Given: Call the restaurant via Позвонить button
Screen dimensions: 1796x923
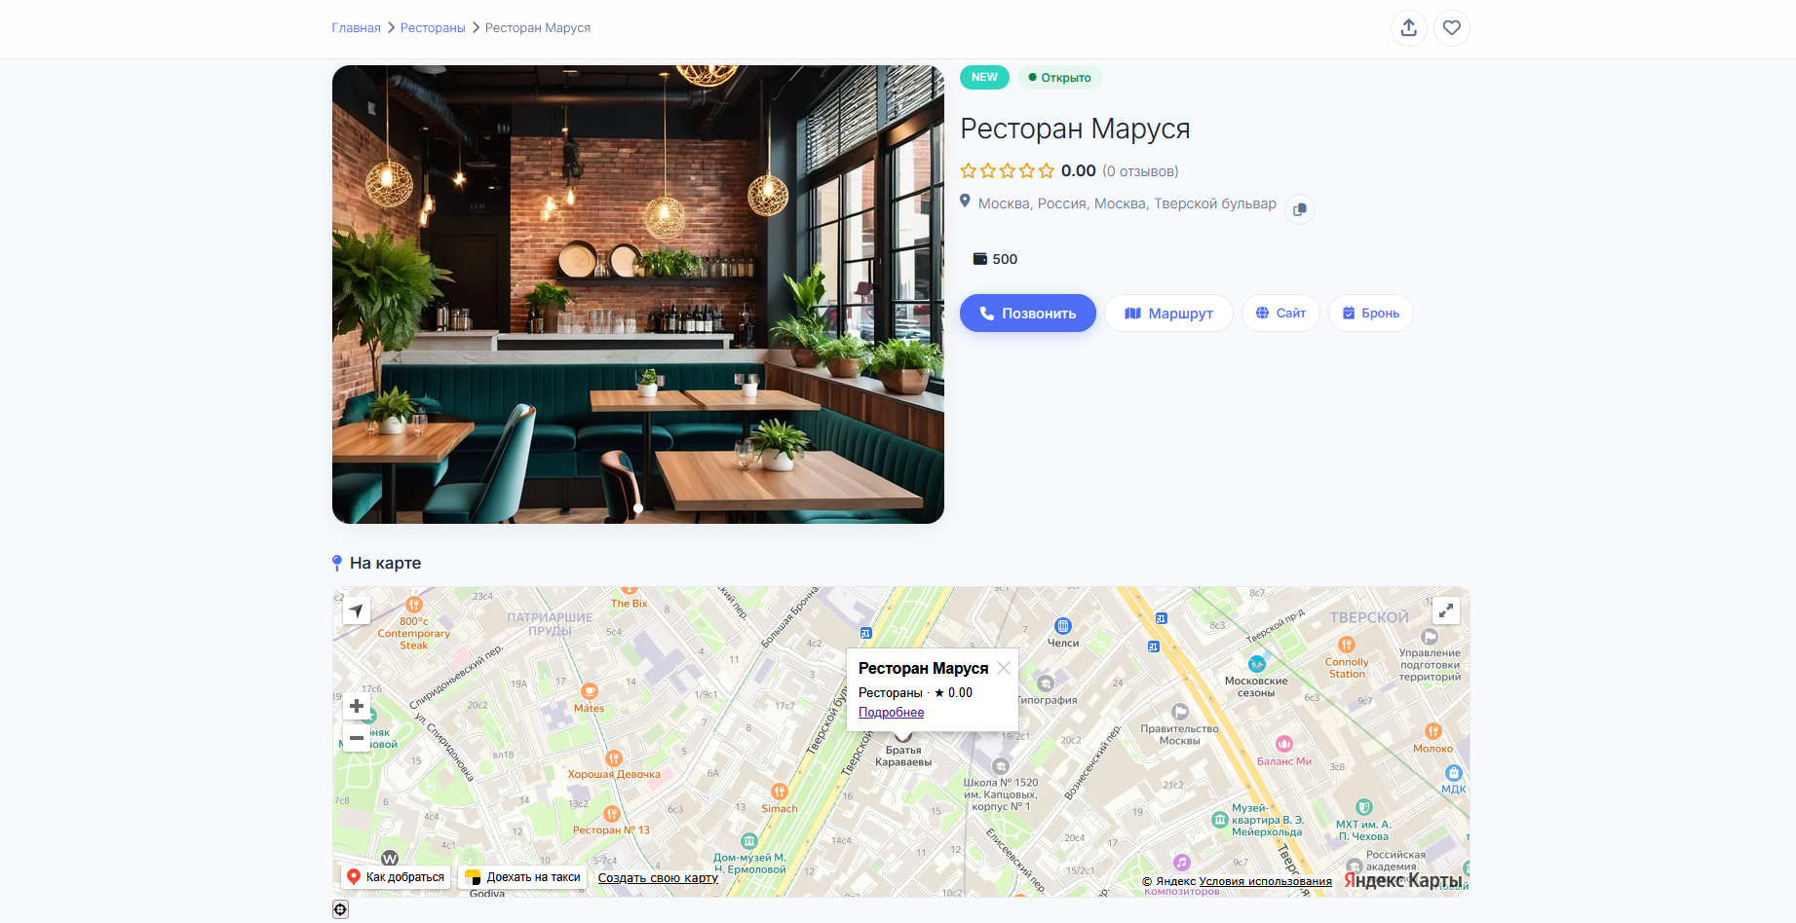Looking at the screenshot, I should [x=1028, y=314].
